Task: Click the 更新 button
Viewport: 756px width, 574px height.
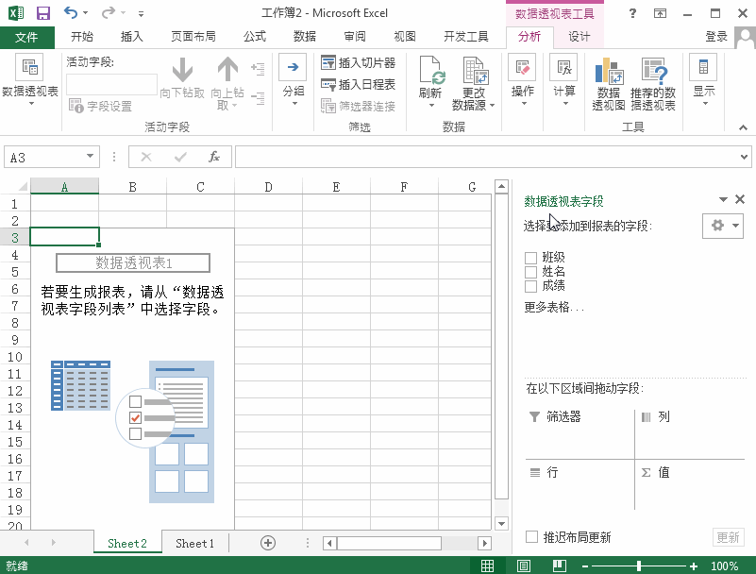Action: 728,535
